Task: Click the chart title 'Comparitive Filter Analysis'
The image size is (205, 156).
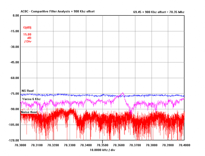Action: pos(57,11)
